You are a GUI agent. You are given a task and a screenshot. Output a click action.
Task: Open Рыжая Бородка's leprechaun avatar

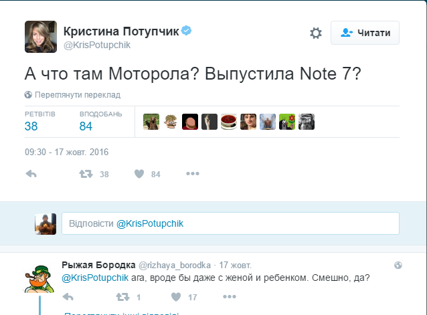[x=40, y=277]
